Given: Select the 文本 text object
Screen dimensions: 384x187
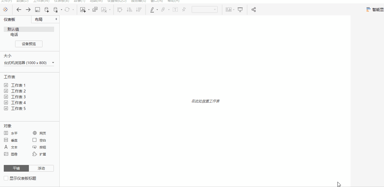Looking at the screenshot, I should point(11,147).
